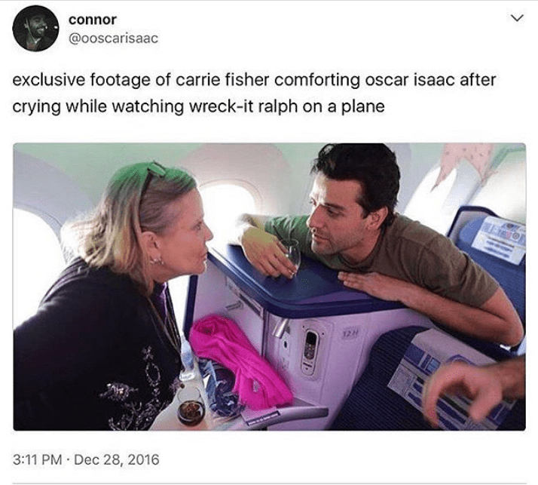Image resolution: width=538 pixels, height=485 pixels.
Task: Open the attached airplane photo
Action: click(269, 287)
